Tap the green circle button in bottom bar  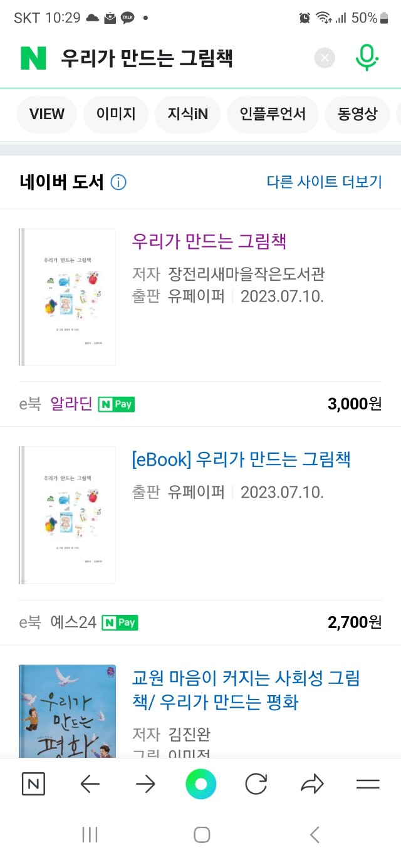tap(200, 784)
